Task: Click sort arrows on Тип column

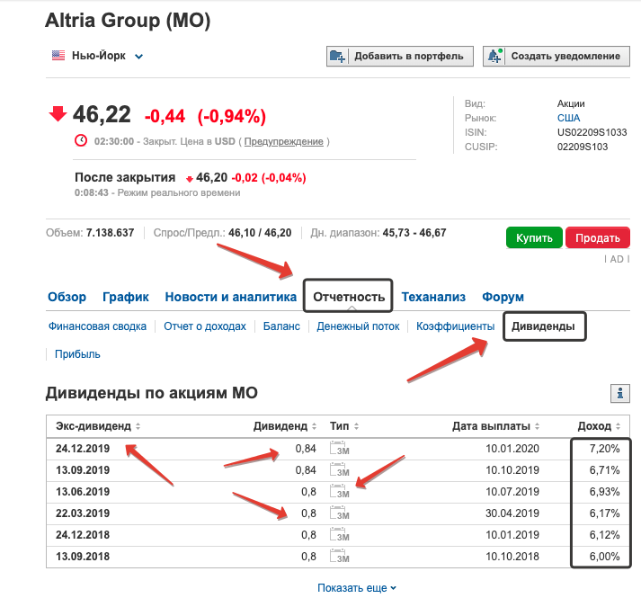Action: pyautogui.click(x=357, y=426)
